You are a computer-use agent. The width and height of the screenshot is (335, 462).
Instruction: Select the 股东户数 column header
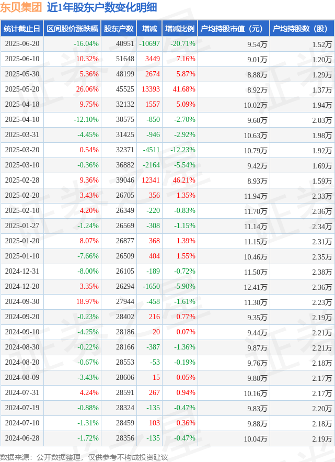pyautogui.click(x=119, y=29)
